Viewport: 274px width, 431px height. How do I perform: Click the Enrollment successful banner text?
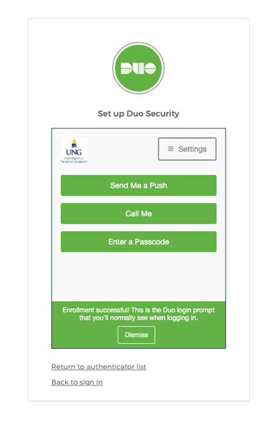tap(138, 314)
